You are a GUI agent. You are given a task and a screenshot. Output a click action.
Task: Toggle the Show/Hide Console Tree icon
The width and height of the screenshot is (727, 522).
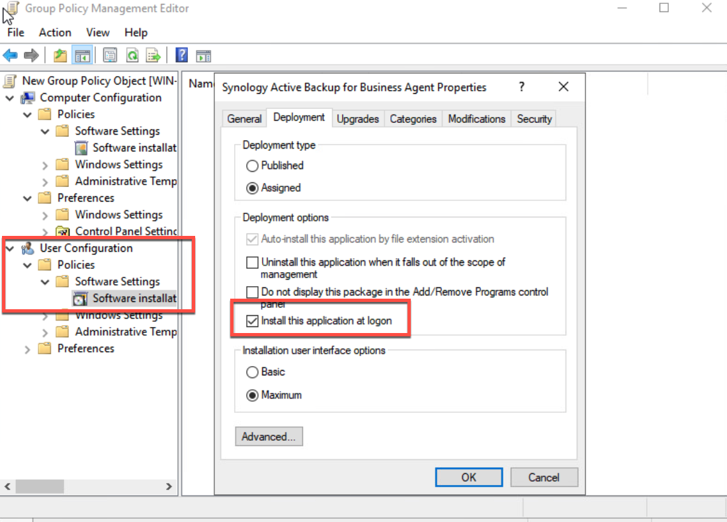pyautogui.click(x=82, y=55)
